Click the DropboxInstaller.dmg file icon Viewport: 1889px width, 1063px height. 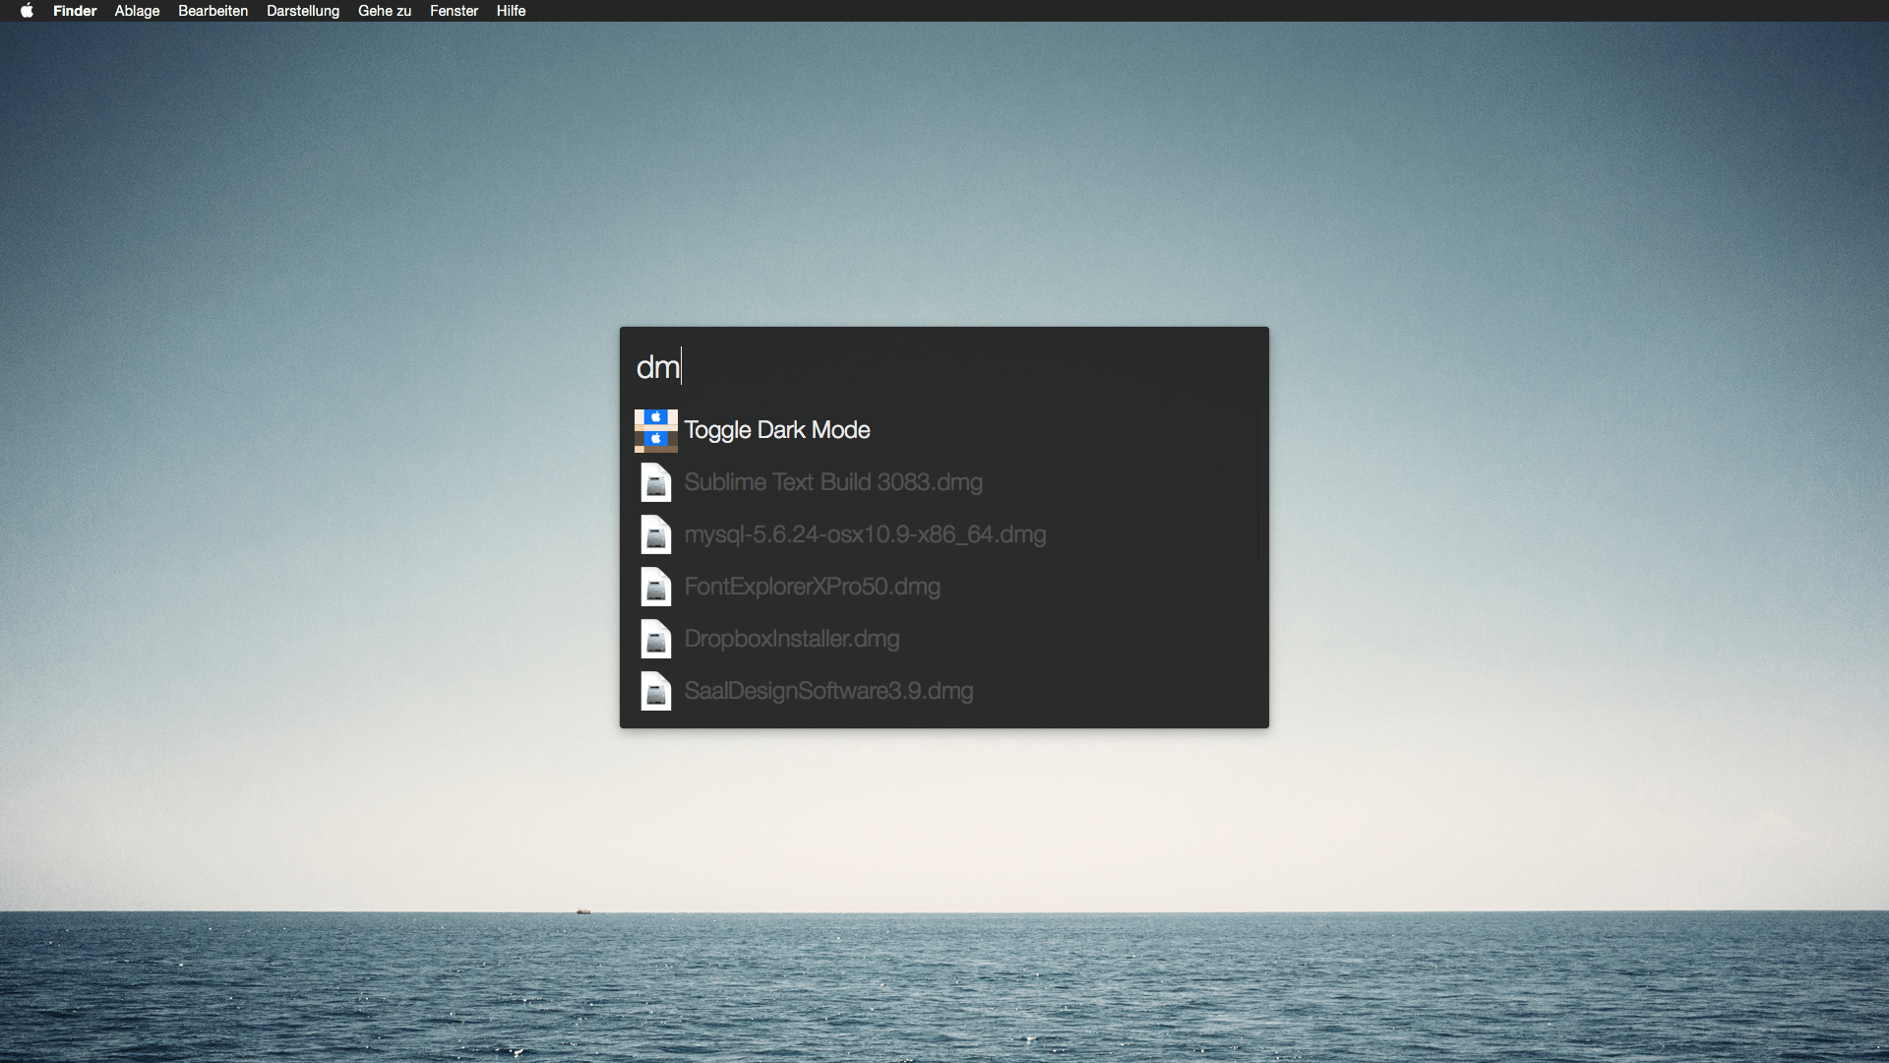click(655, 639)
